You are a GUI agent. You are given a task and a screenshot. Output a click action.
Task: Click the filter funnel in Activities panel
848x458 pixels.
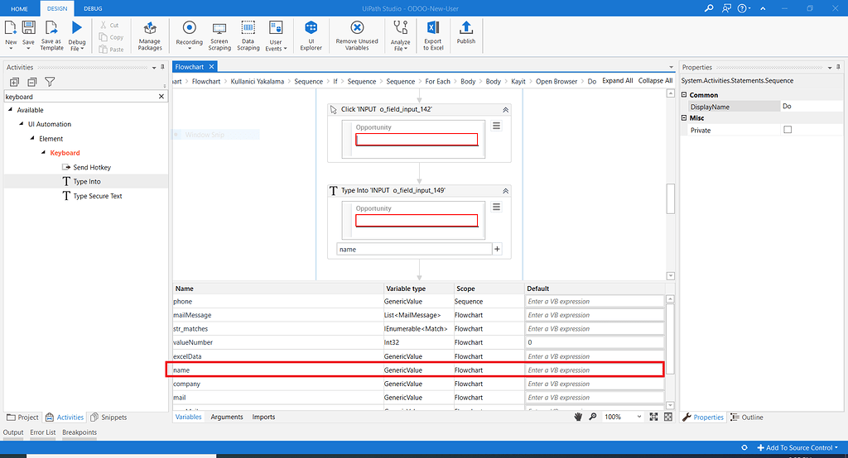tap(50, 82)
